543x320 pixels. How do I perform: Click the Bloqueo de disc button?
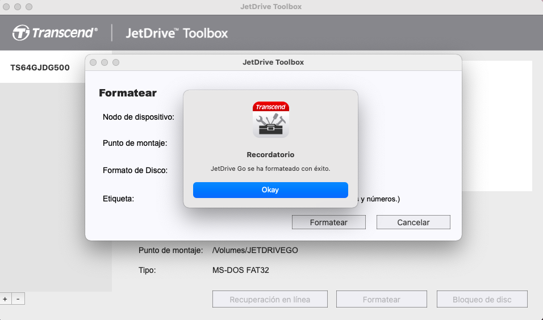click(x=482, y=299)
